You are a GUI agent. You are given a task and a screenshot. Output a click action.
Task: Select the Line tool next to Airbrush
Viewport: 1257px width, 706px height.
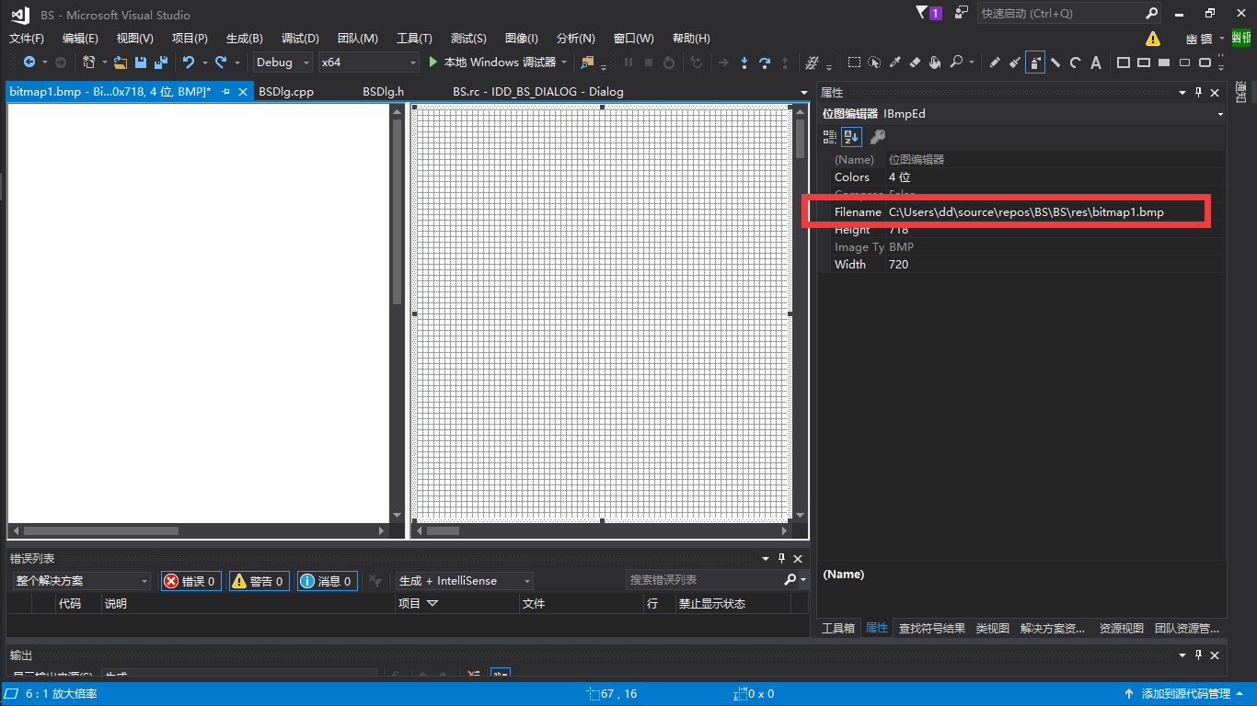tap(1055, 63)
